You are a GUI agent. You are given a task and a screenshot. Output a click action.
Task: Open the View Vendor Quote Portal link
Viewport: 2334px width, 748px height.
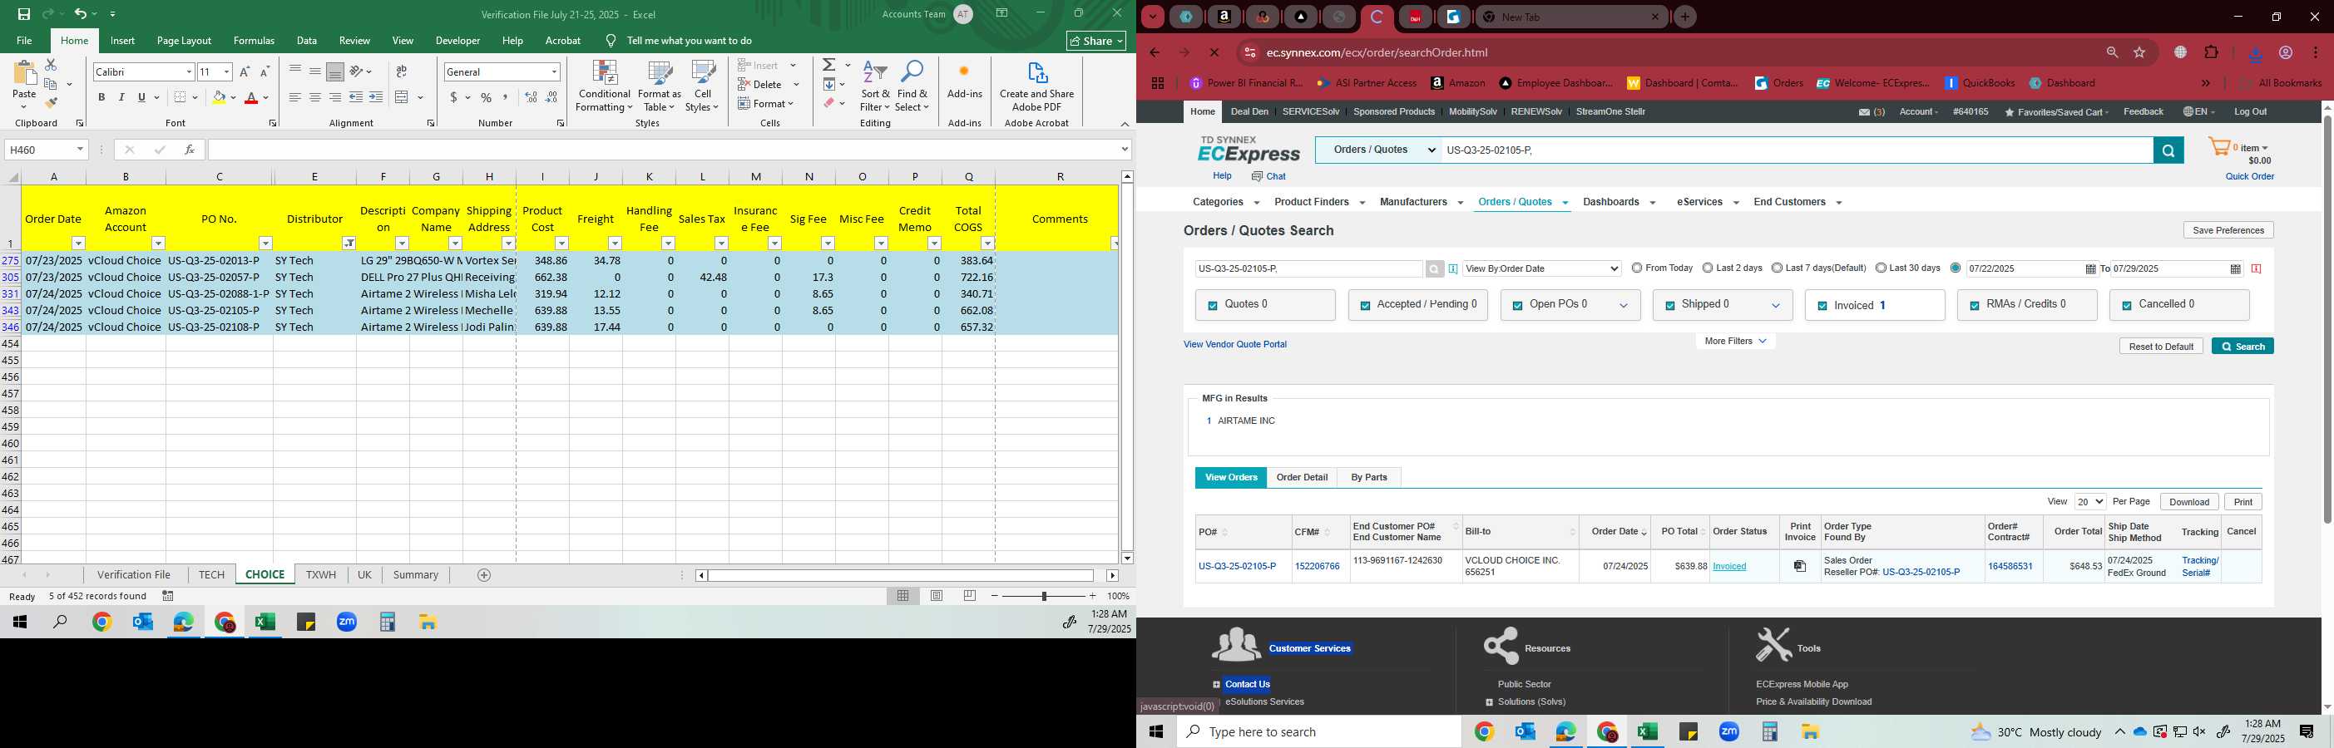(x=1234, y=344)
